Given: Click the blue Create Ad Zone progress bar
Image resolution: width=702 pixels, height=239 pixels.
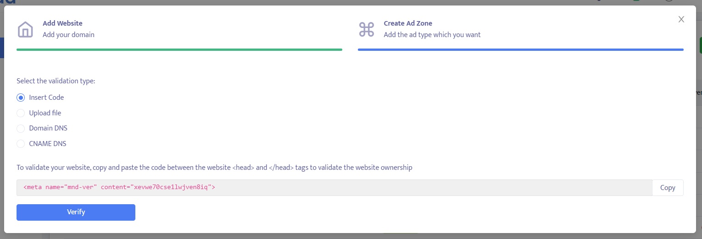Looking at the screenshot, I should (520, 49).
